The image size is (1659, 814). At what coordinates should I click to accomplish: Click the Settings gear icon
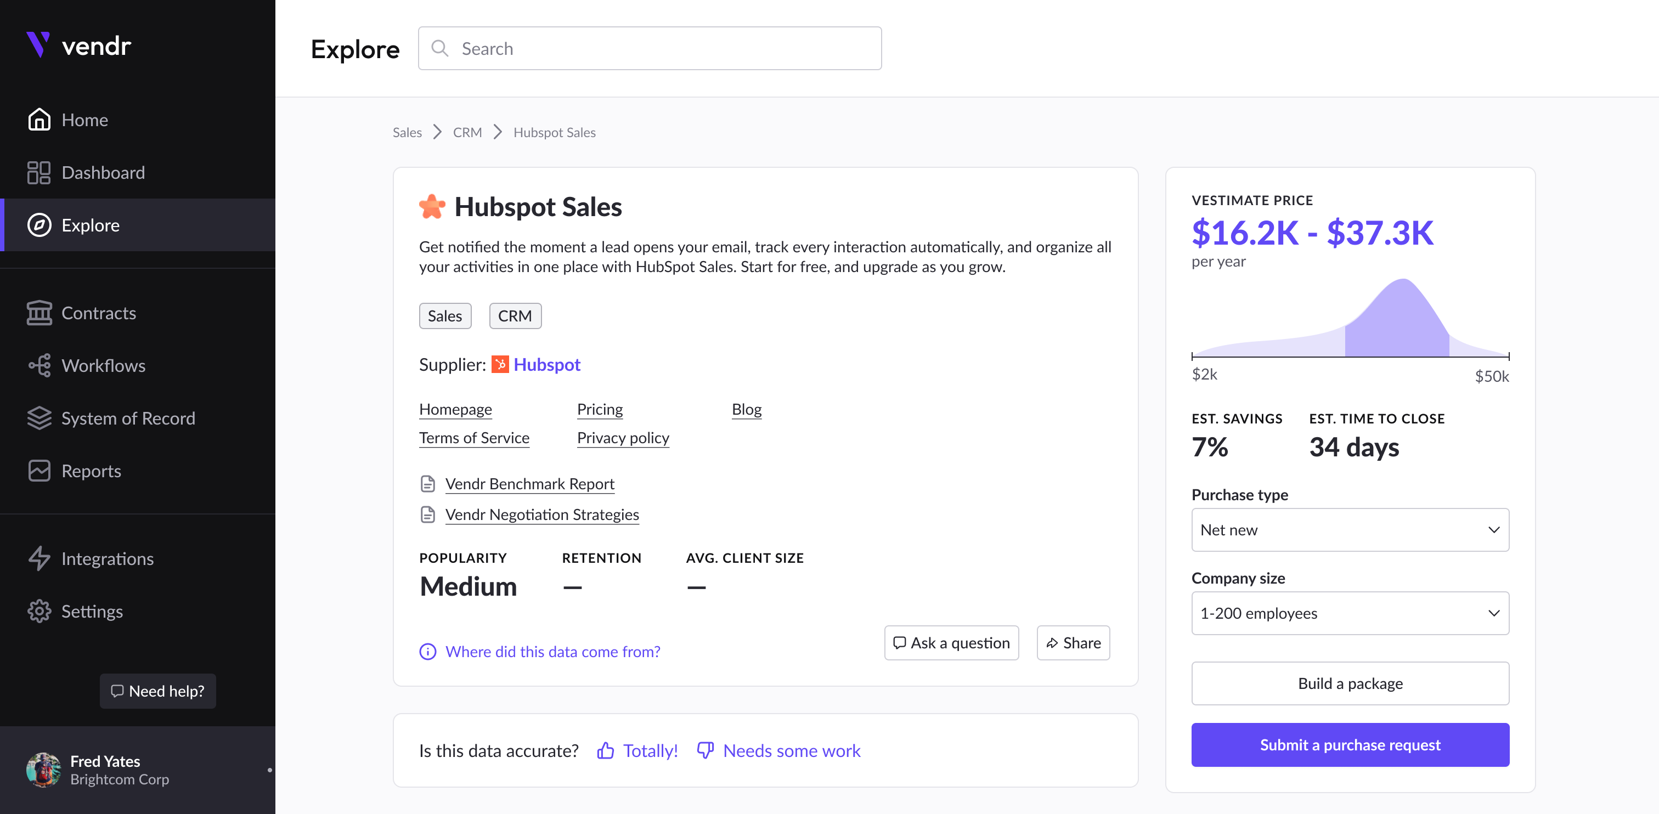(39, 611)
